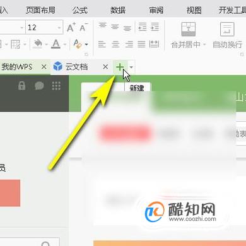Center text horizontally in the cell
The height and width of the screenshot is (246, 246).
(x=115, y=44)
